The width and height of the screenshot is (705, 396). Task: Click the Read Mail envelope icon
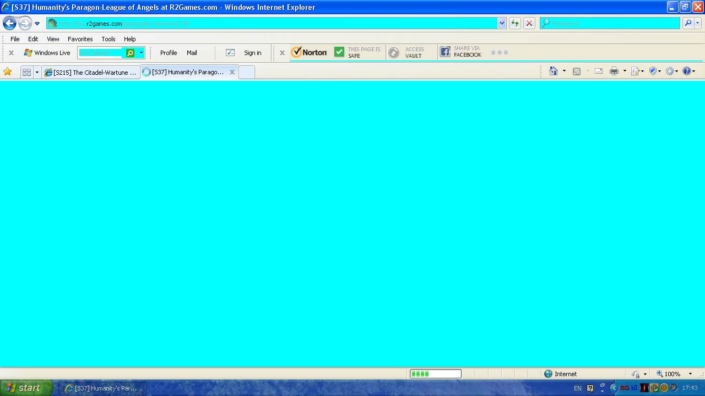[599, 71]
